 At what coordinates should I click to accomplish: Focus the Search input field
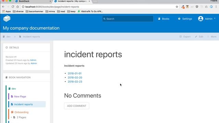pyautogui.click(x=128, y=19)
